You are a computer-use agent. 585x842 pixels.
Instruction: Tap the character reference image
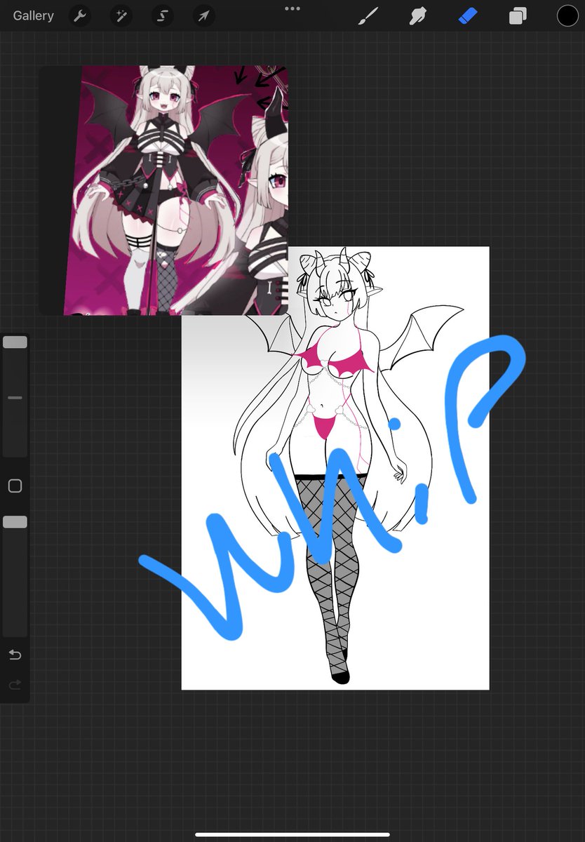[x=163, y=191]
